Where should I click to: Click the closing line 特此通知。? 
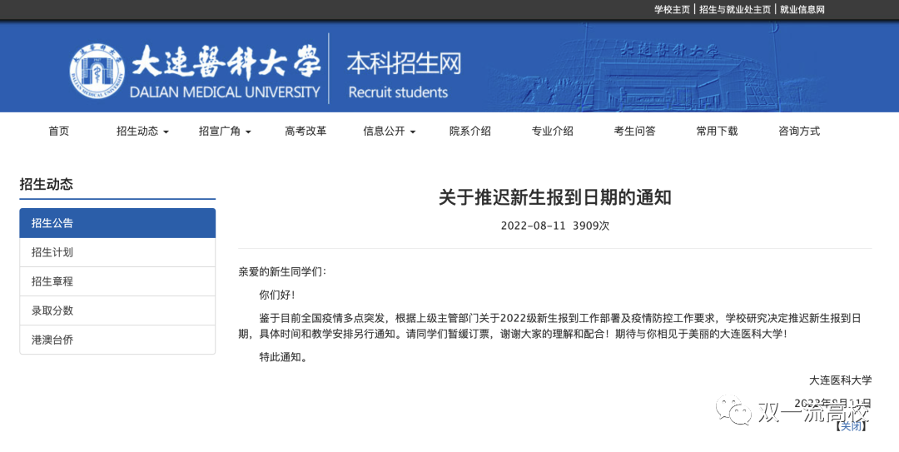click(283, 357)
